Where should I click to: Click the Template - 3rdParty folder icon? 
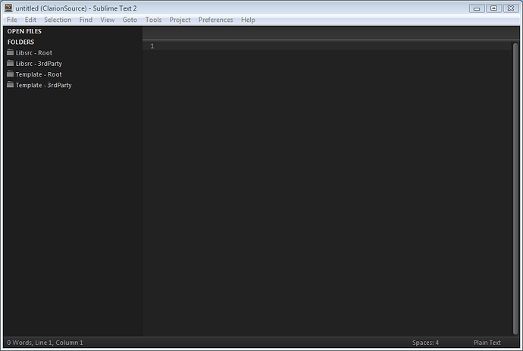(x=10, y=85)
